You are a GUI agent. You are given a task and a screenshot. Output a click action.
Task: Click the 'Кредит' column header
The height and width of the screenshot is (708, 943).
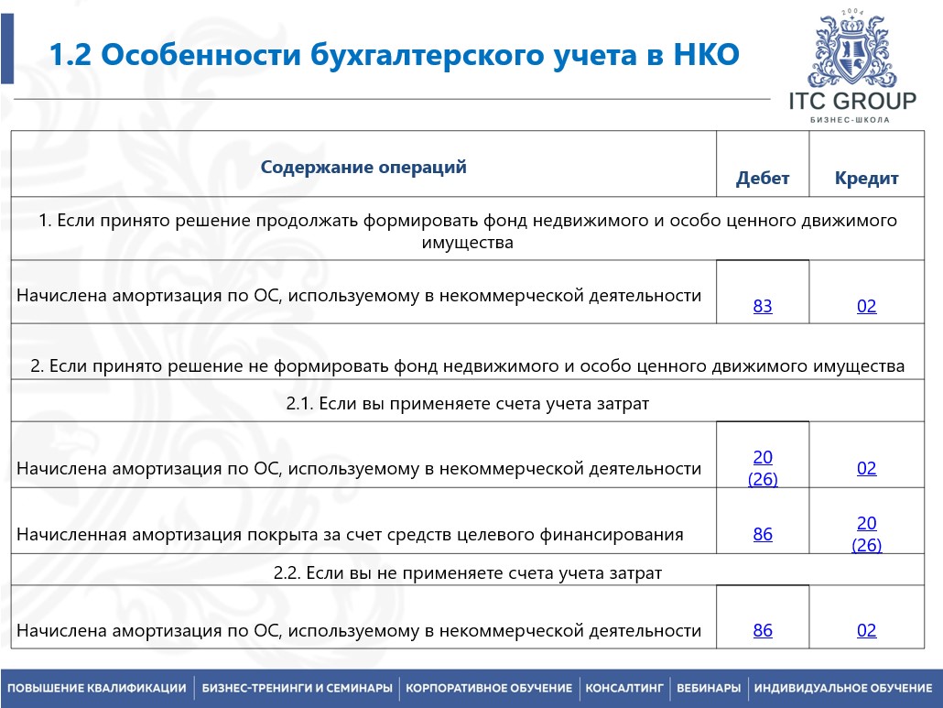(x=866, y=179)
